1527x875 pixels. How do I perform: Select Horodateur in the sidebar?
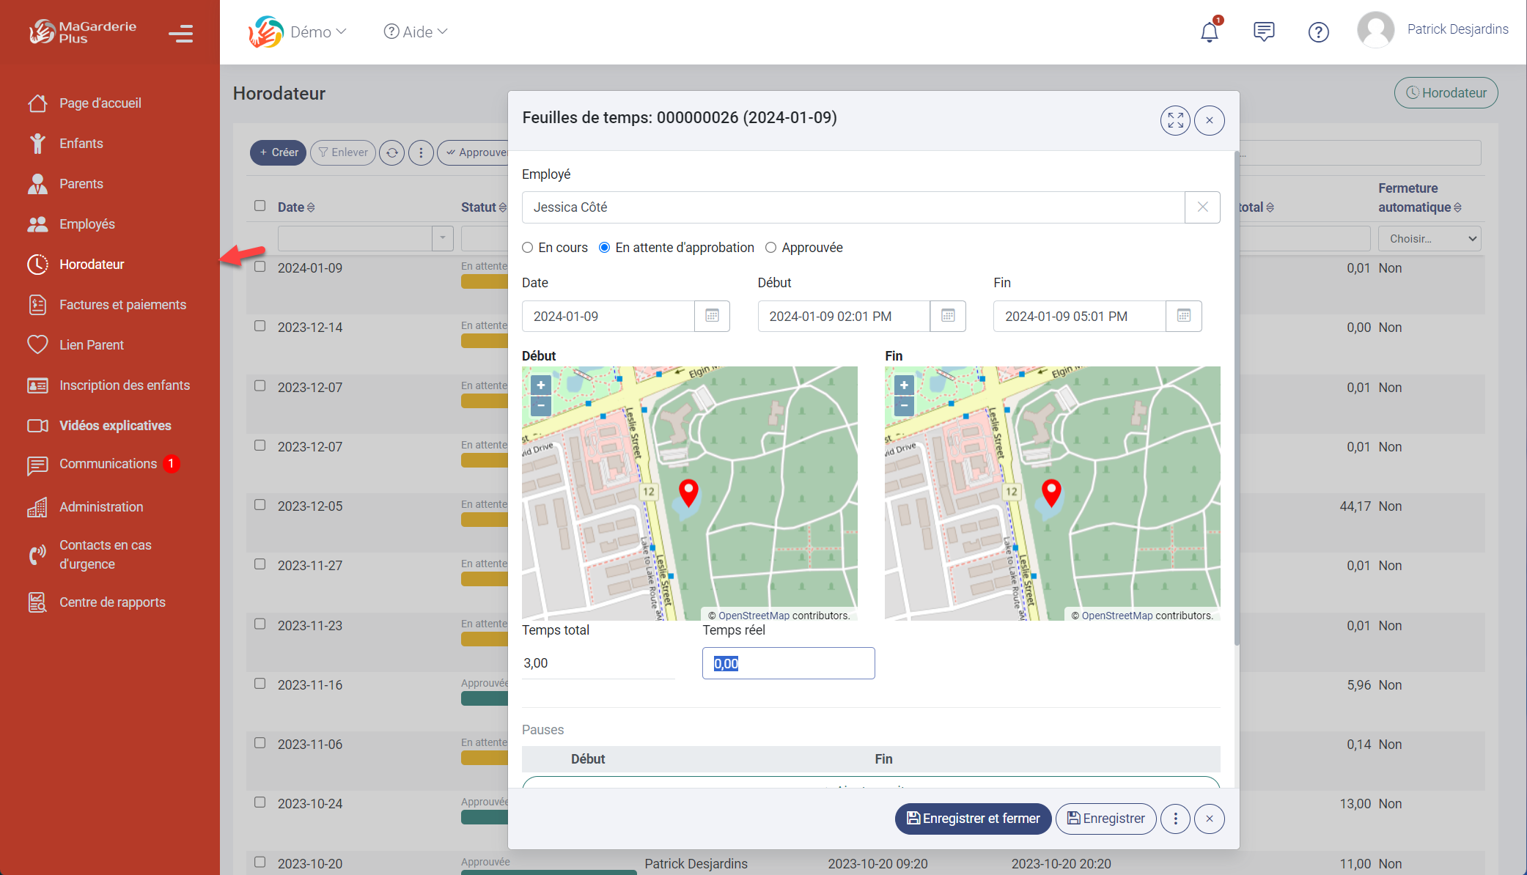click(x=92, y=264)
